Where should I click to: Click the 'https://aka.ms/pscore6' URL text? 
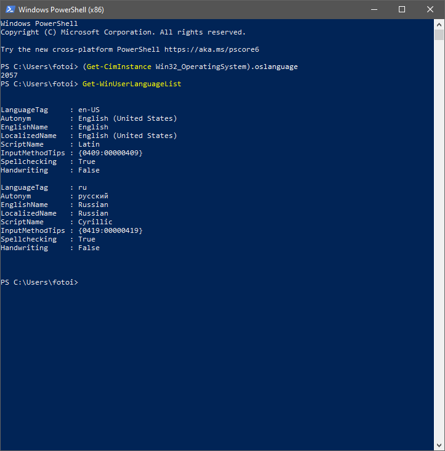pyautogui.click(x=212, y=49)
